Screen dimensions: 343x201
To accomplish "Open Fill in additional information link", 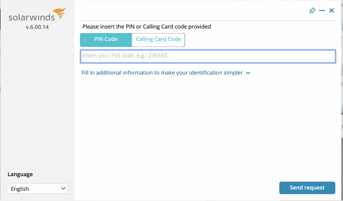I will (162, 73).
